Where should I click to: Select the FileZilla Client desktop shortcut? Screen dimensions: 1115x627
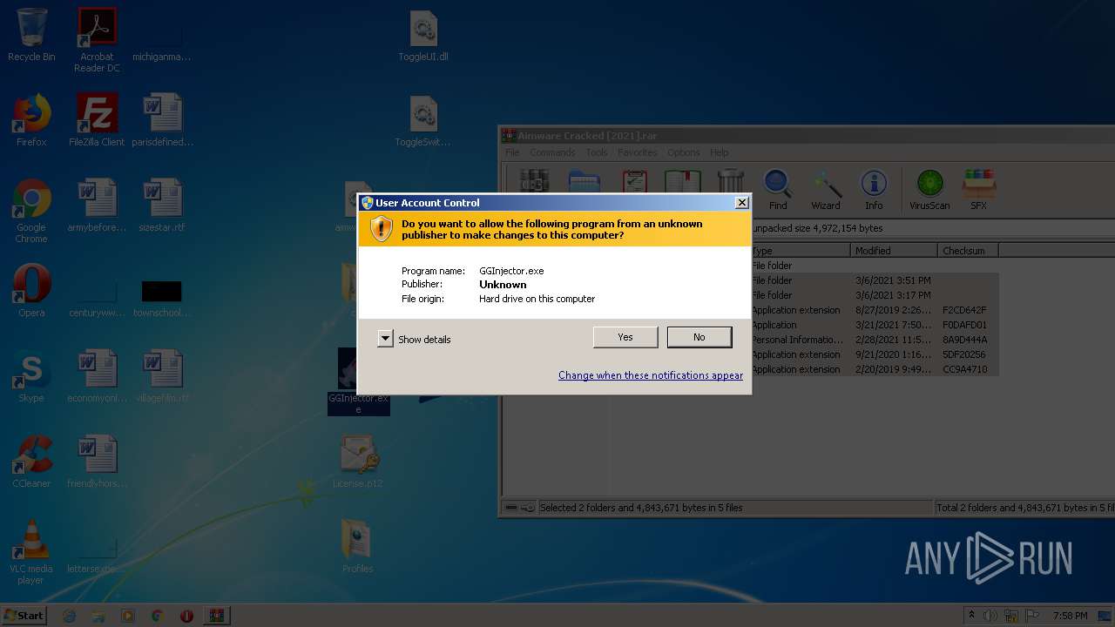coord(97,120)
